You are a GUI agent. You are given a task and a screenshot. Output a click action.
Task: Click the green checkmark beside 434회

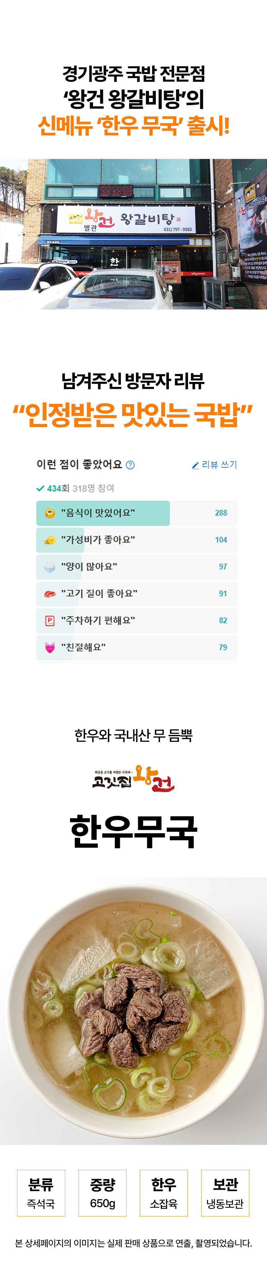click(x=41, y=488)
